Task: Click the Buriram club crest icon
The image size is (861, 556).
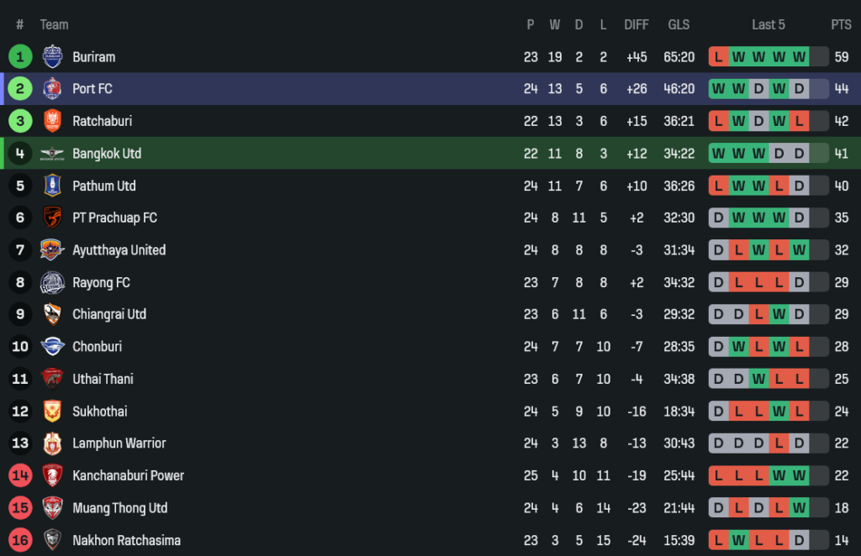Action: click(53, 57)
